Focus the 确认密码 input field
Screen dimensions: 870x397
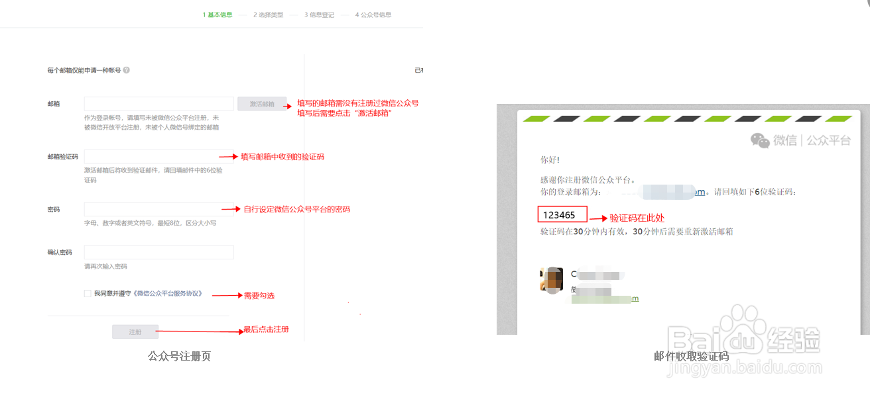159,252
